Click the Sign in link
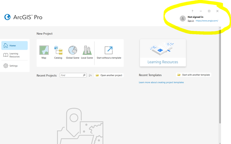The width and height of the screenshot is (231, 144). tap(191, 21)
